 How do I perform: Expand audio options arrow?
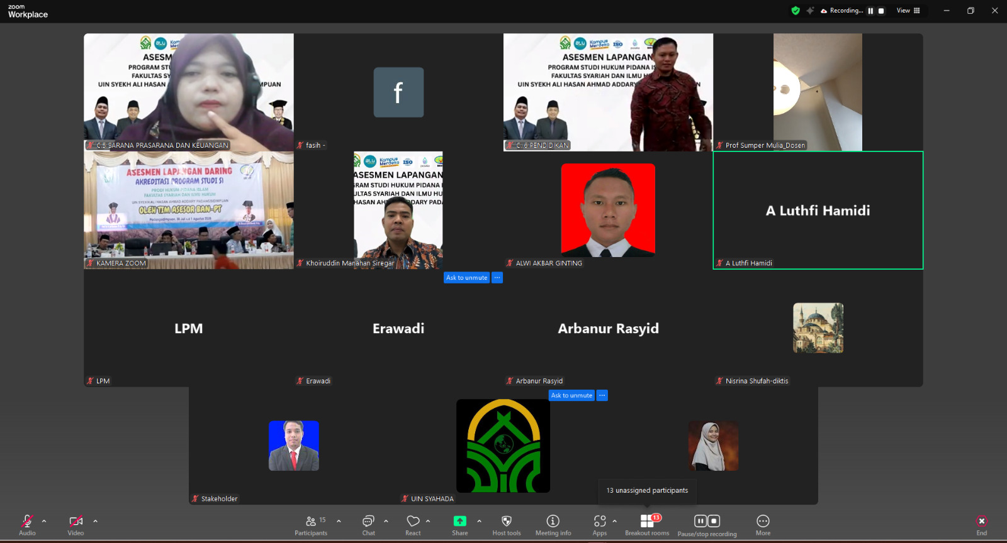(x=44, y=521)
